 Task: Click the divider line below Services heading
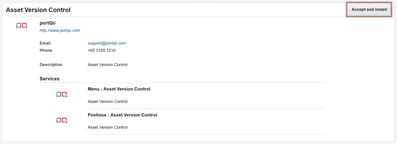(182, 82)
